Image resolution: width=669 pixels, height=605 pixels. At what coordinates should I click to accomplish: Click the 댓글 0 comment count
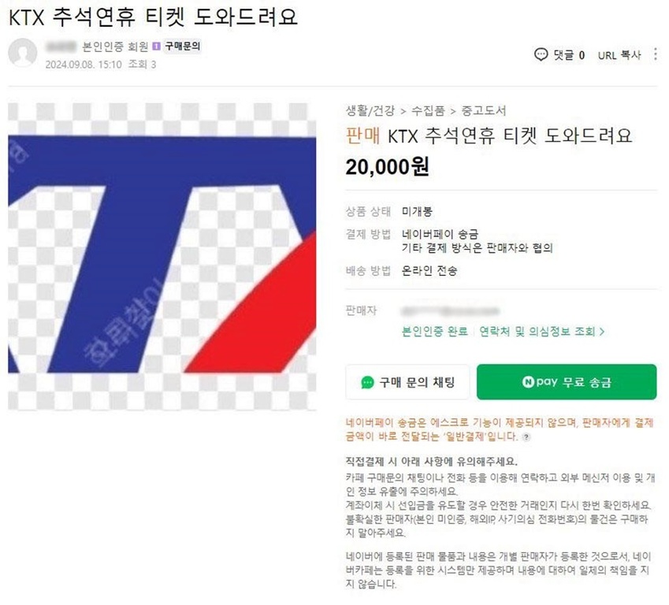569,55
